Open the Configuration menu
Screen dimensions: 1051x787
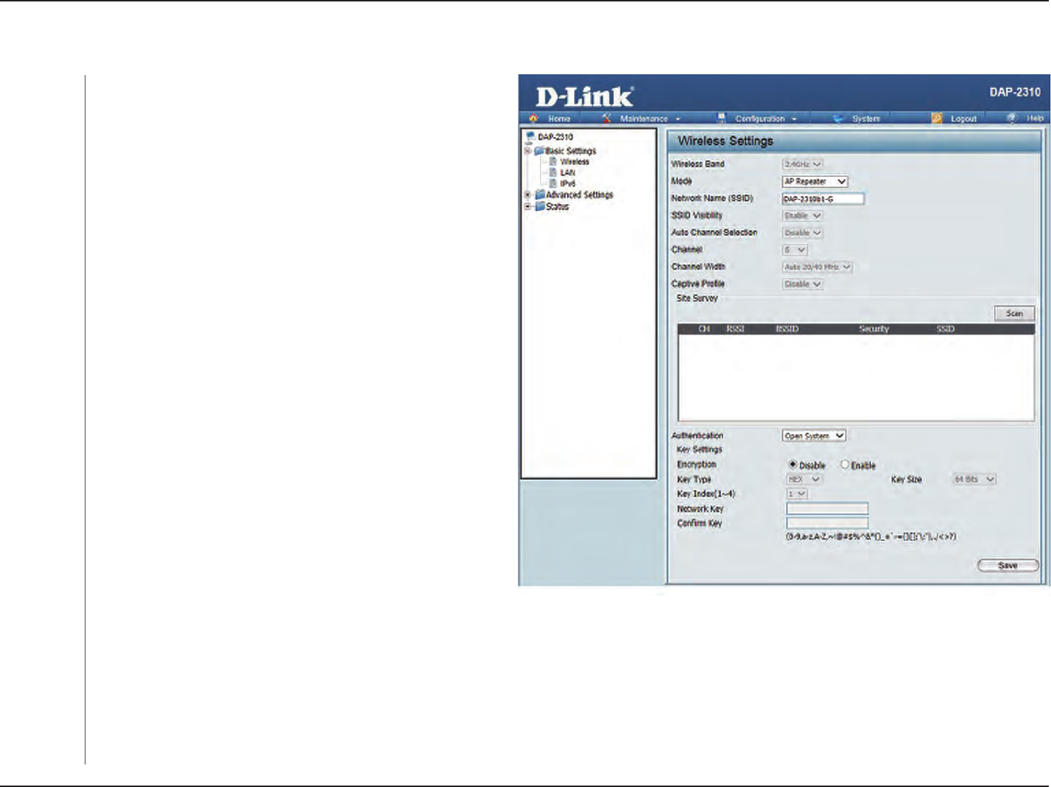point(765,119)
